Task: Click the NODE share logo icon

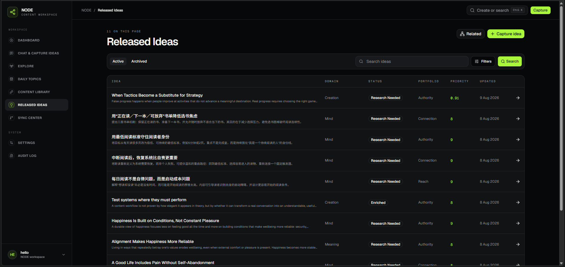Action: 13,12
